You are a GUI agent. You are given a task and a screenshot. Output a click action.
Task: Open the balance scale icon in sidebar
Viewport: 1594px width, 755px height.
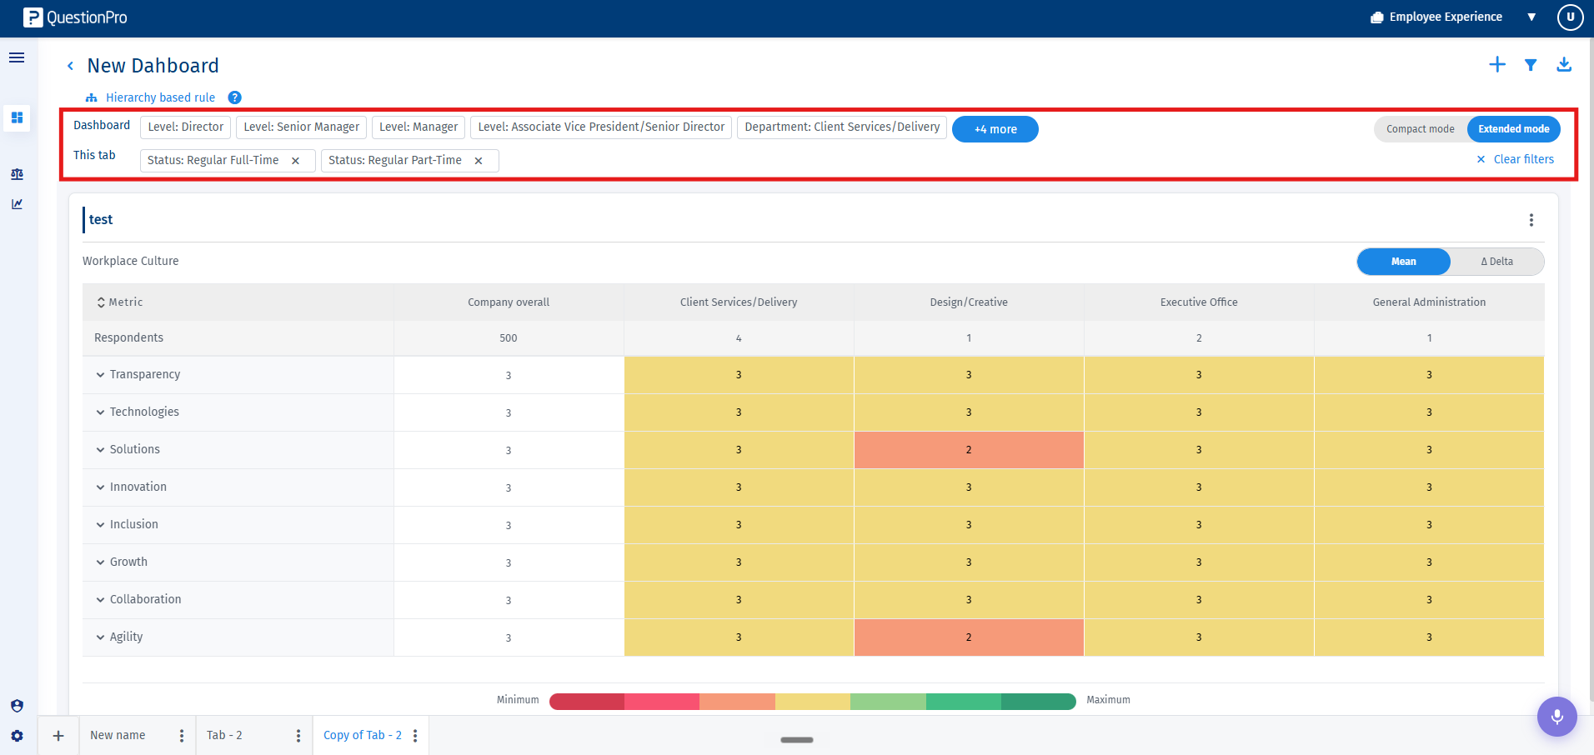[x=17, y=174]
